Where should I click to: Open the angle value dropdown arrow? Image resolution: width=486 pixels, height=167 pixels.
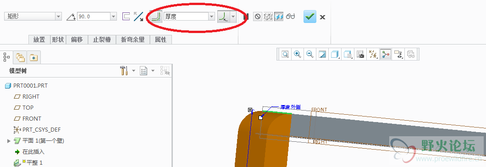click(113, 17)
